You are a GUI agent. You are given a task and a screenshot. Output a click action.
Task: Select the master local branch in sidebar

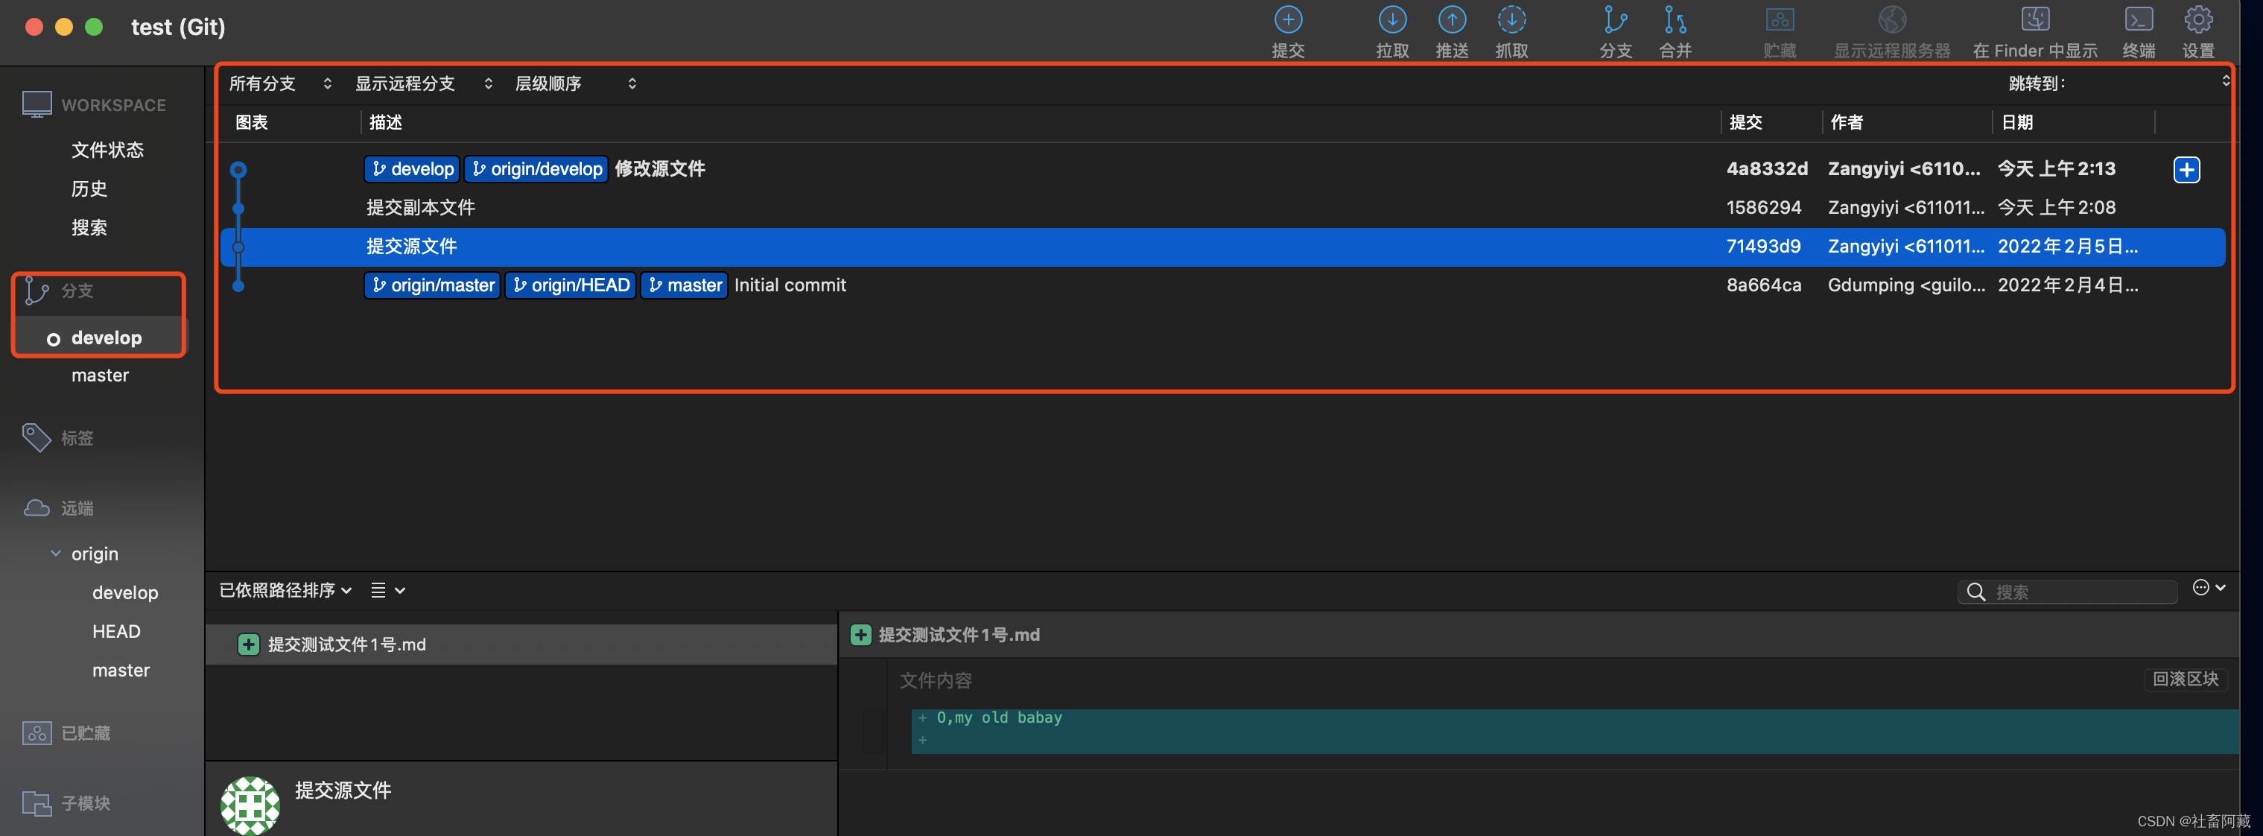pos(100,376)
